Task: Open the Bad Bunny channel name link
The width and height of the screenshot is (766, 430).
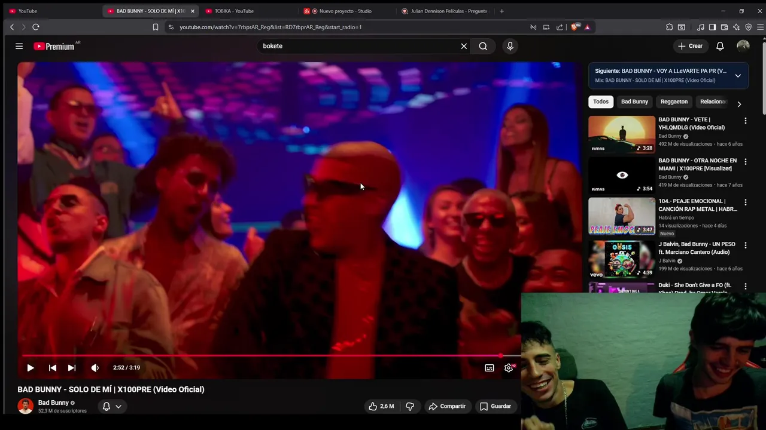Action: 53,403
